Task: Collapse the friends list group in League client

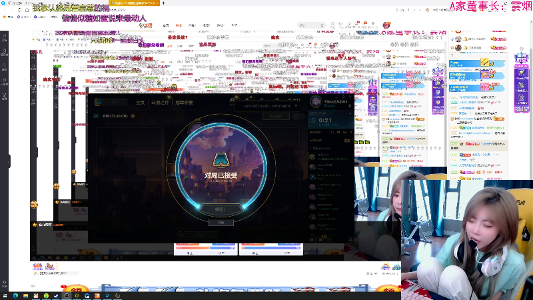Action: pyautogui.click(x=310, y=149)
